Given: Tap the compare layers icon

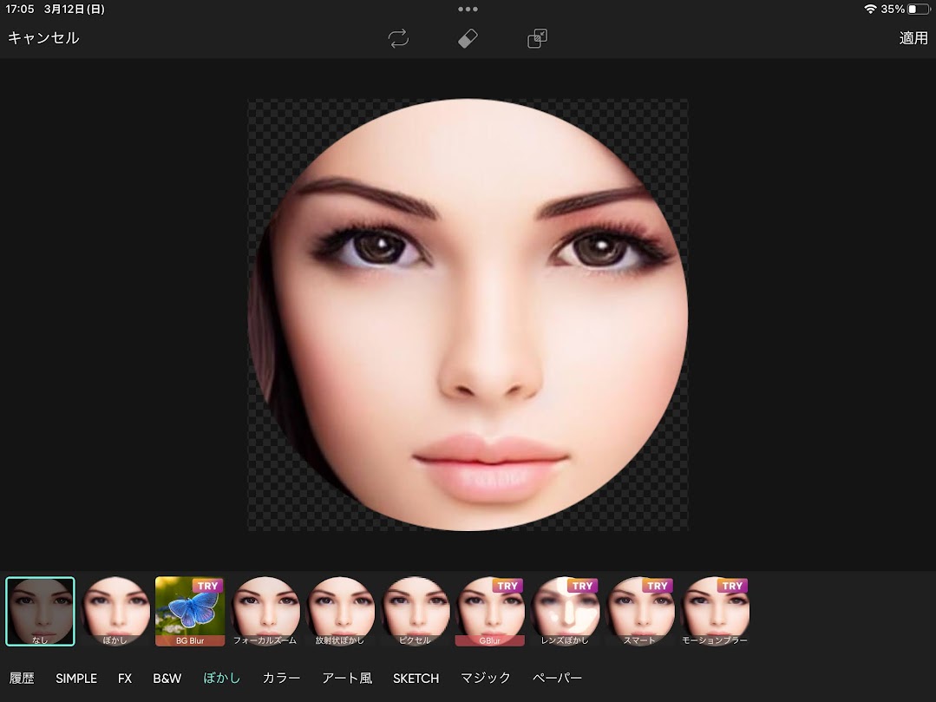Looking at the screenshot, I should click(x=537, y=38).
